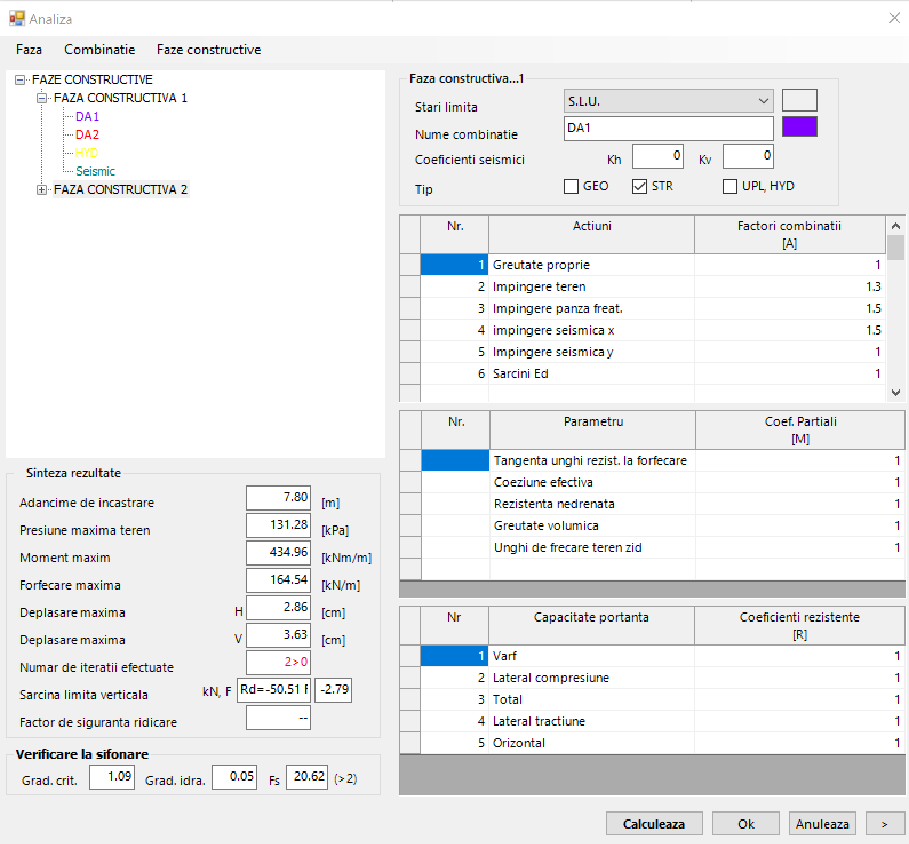Enable the GEO type checkbox
Screen dimensions: 909x844
571,186
